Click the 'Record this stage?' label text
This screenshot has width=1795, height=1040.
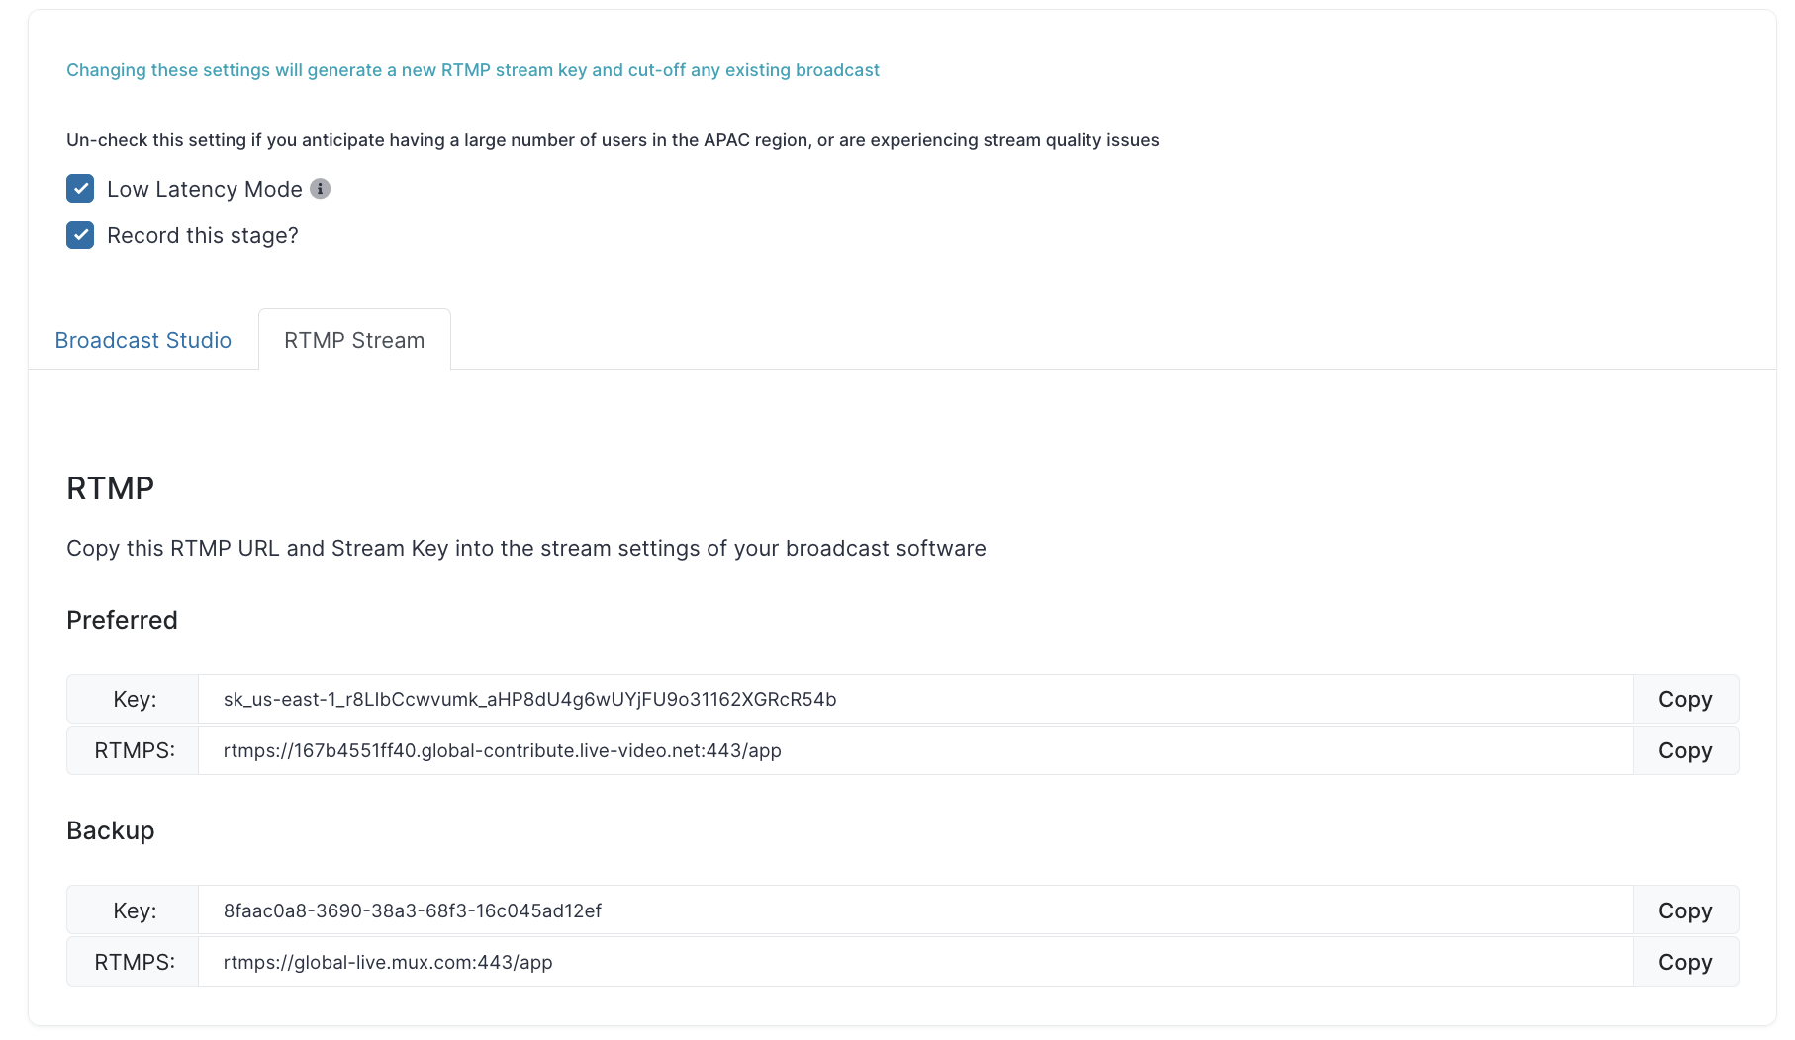click(x=203, y=235)
